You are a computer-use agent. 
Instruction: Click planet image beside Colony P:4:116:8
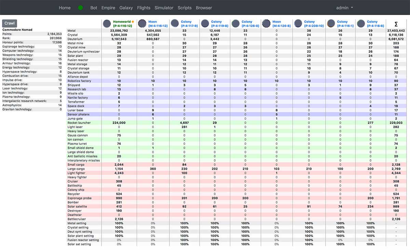361,24
